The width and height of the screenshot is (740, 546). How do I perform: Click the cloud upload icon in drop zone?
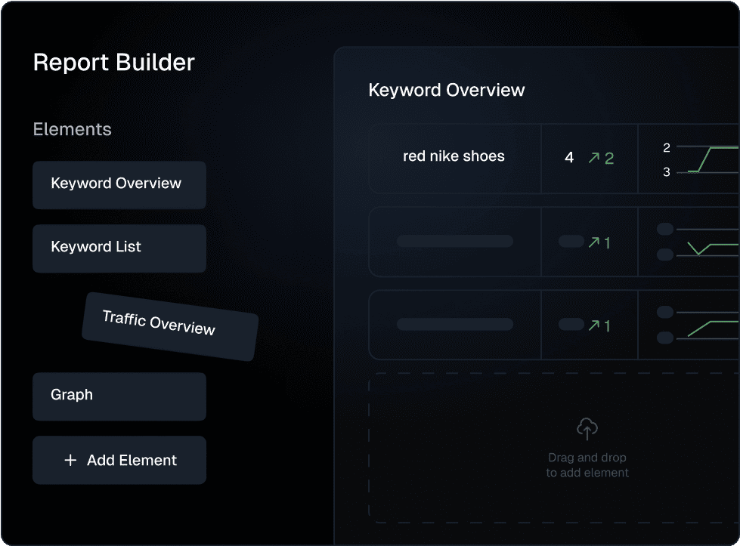coord(587,429)
